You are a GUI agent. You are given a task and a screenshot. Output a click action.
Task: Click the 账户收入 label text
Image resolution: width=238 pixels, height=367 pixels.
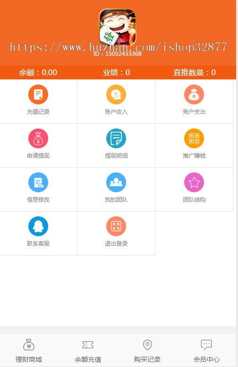coord(116,112)
